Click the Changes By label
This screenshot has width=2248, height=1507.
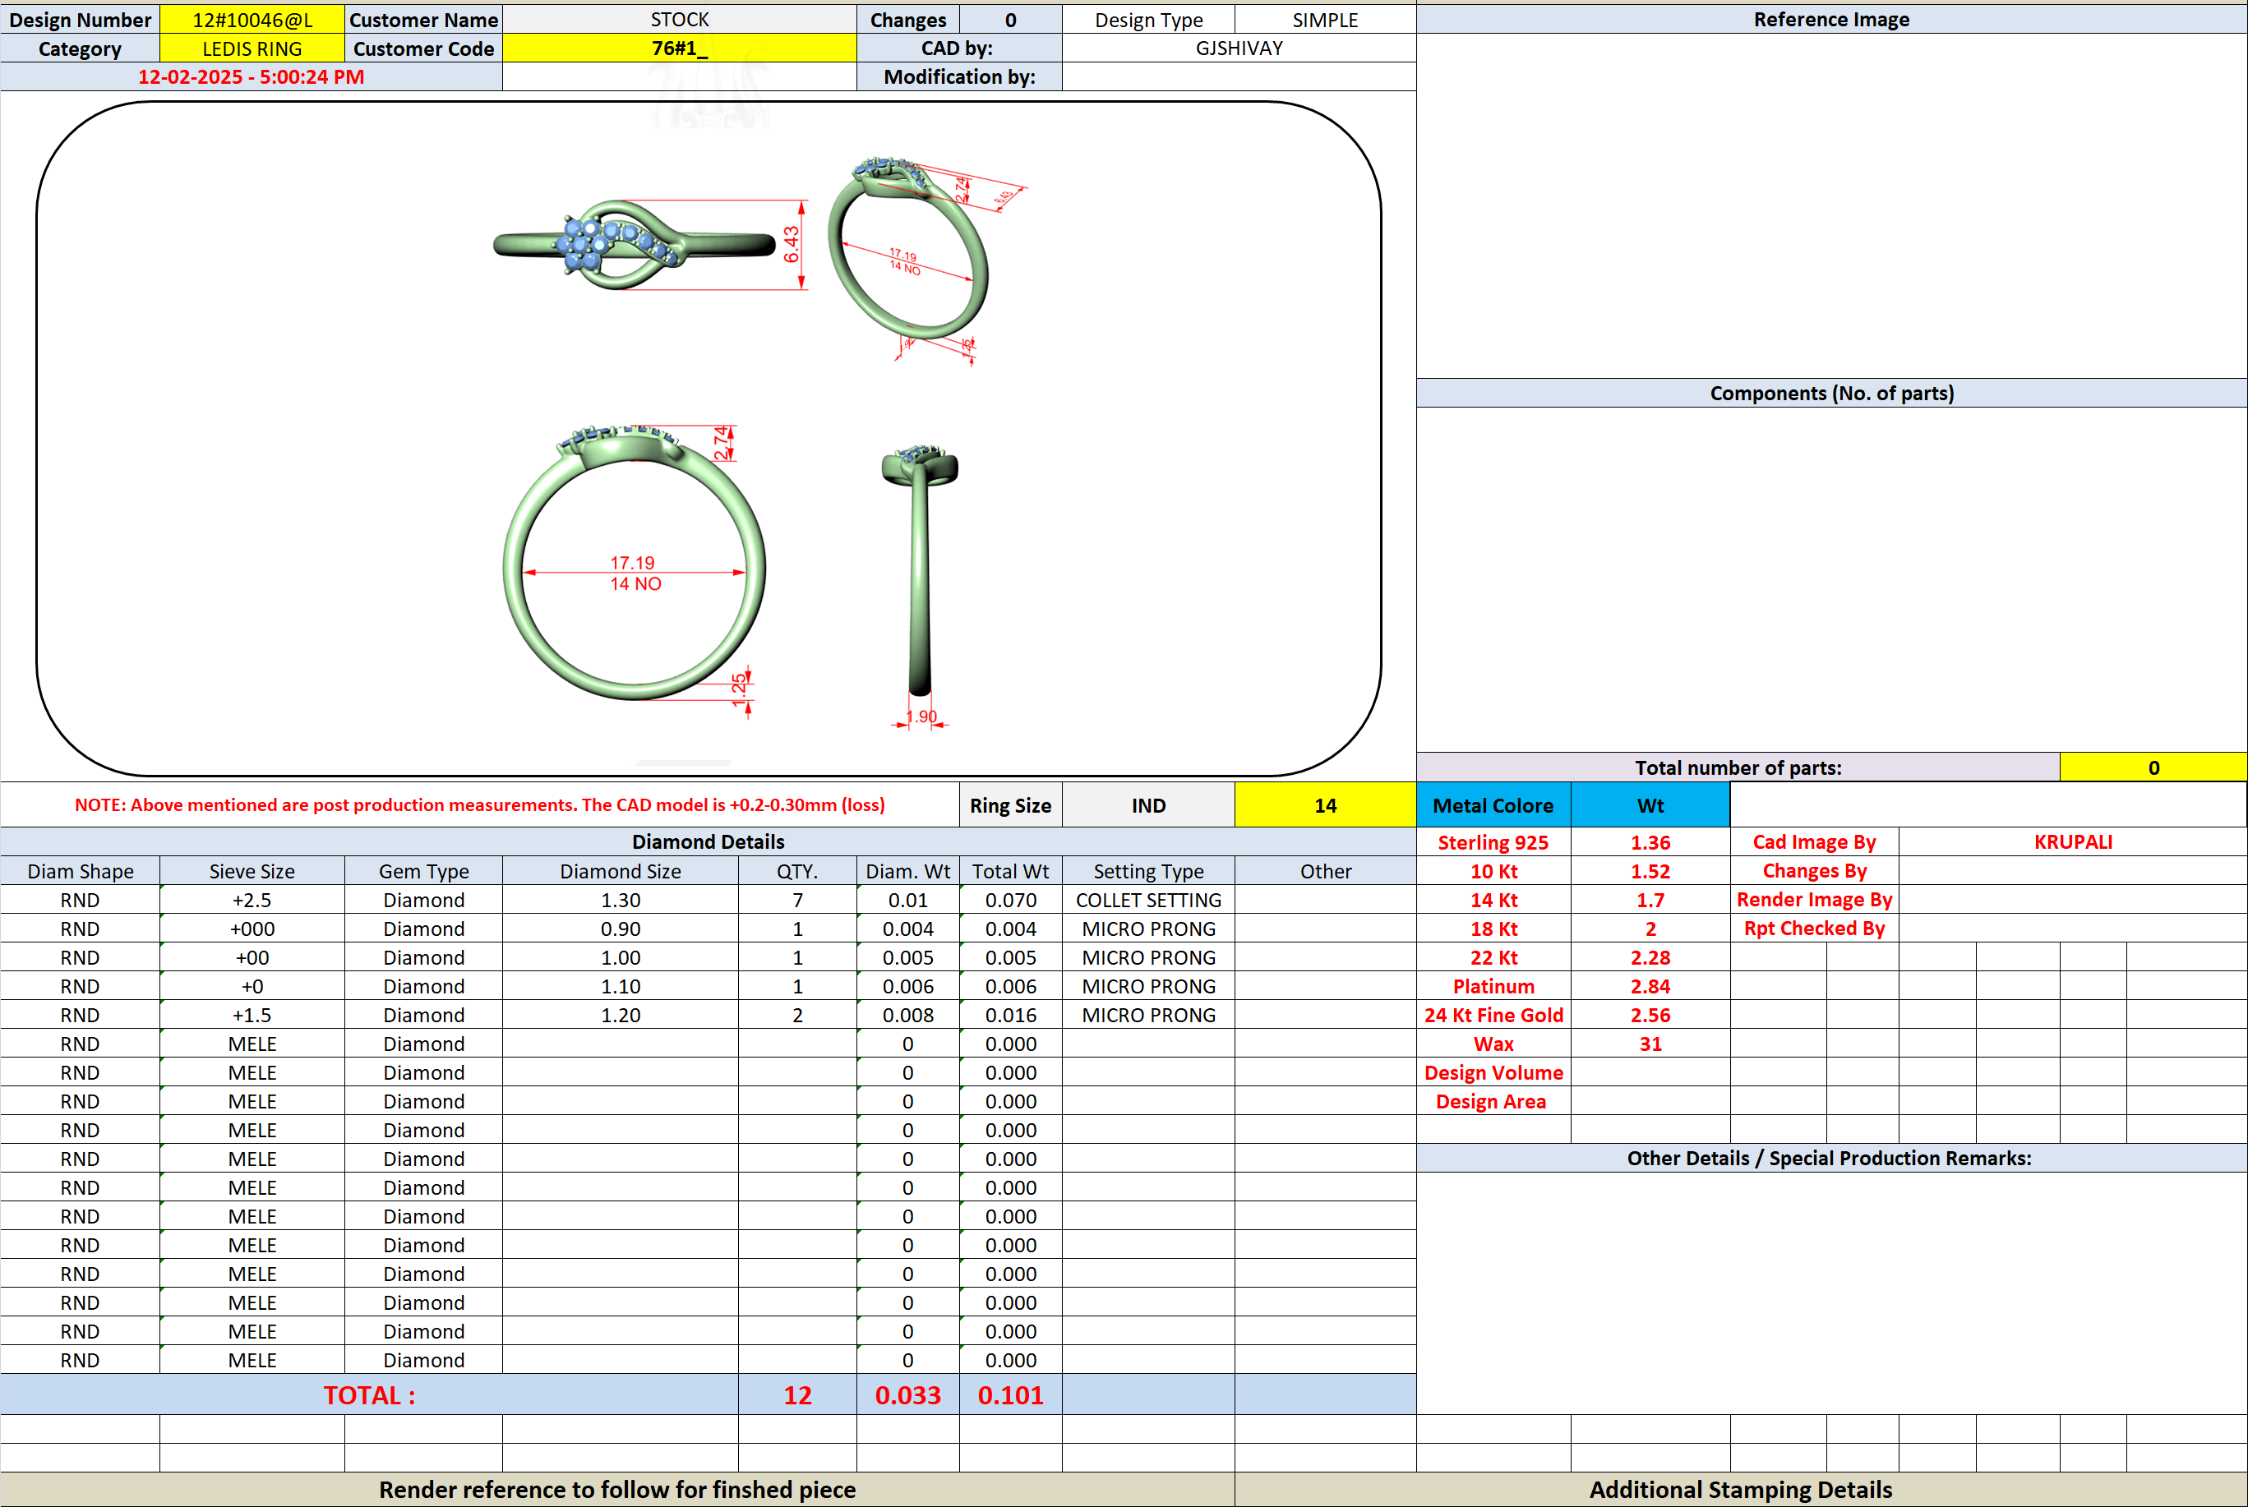[1815, 871]
